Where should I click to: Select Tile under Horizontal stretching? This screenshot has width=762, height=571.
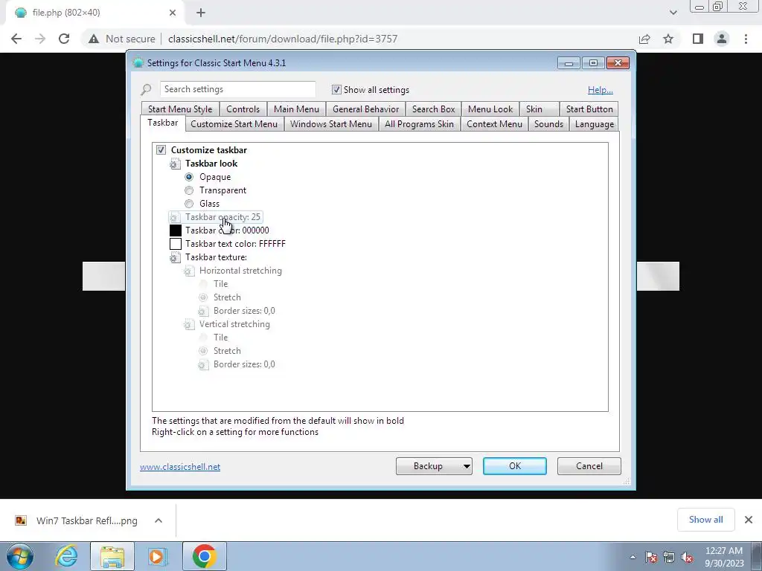[x=203, y=284]
